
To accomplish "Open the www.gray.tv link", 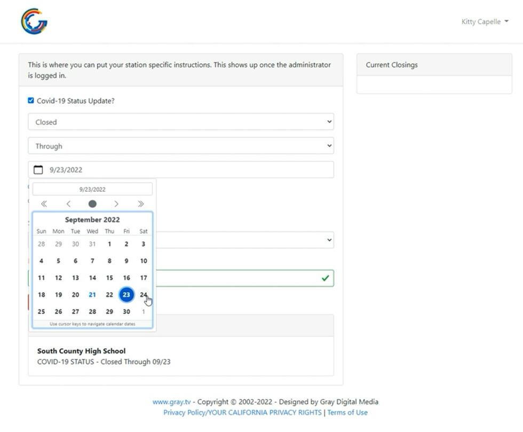I will click(171, 402).
